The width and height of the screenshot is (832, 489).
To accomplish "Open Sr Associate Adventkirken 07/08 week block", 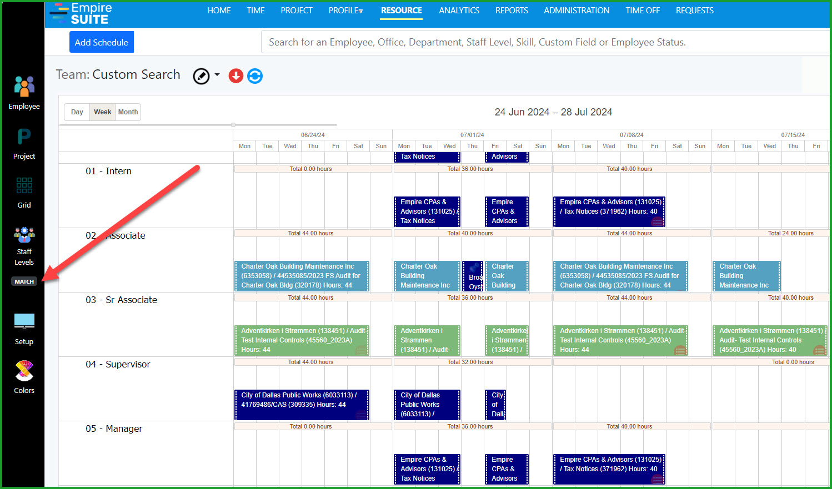I will (620, 340).
